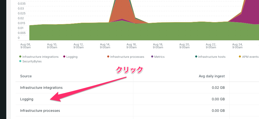259x119 pixels.
Task: Open the Infrastructure integrations table row
Action: (41, 87)
